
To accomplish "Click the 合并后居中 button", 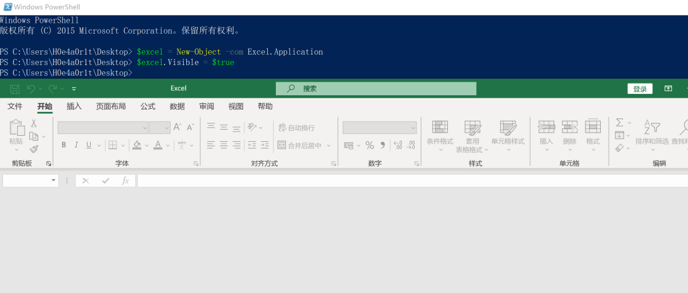I will [x=300, y=145].
